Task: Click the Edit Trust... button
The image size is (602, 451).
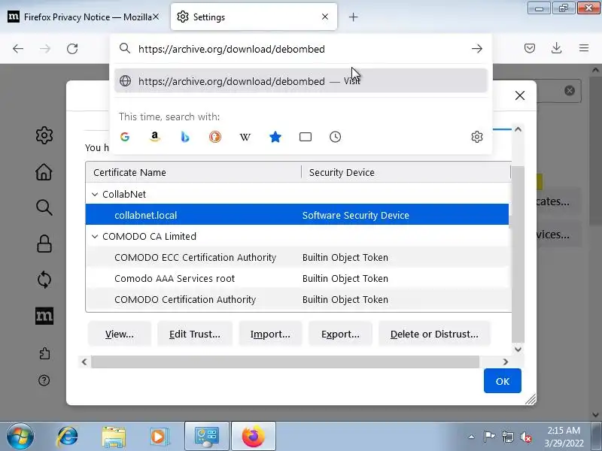Action: [195, 334]
